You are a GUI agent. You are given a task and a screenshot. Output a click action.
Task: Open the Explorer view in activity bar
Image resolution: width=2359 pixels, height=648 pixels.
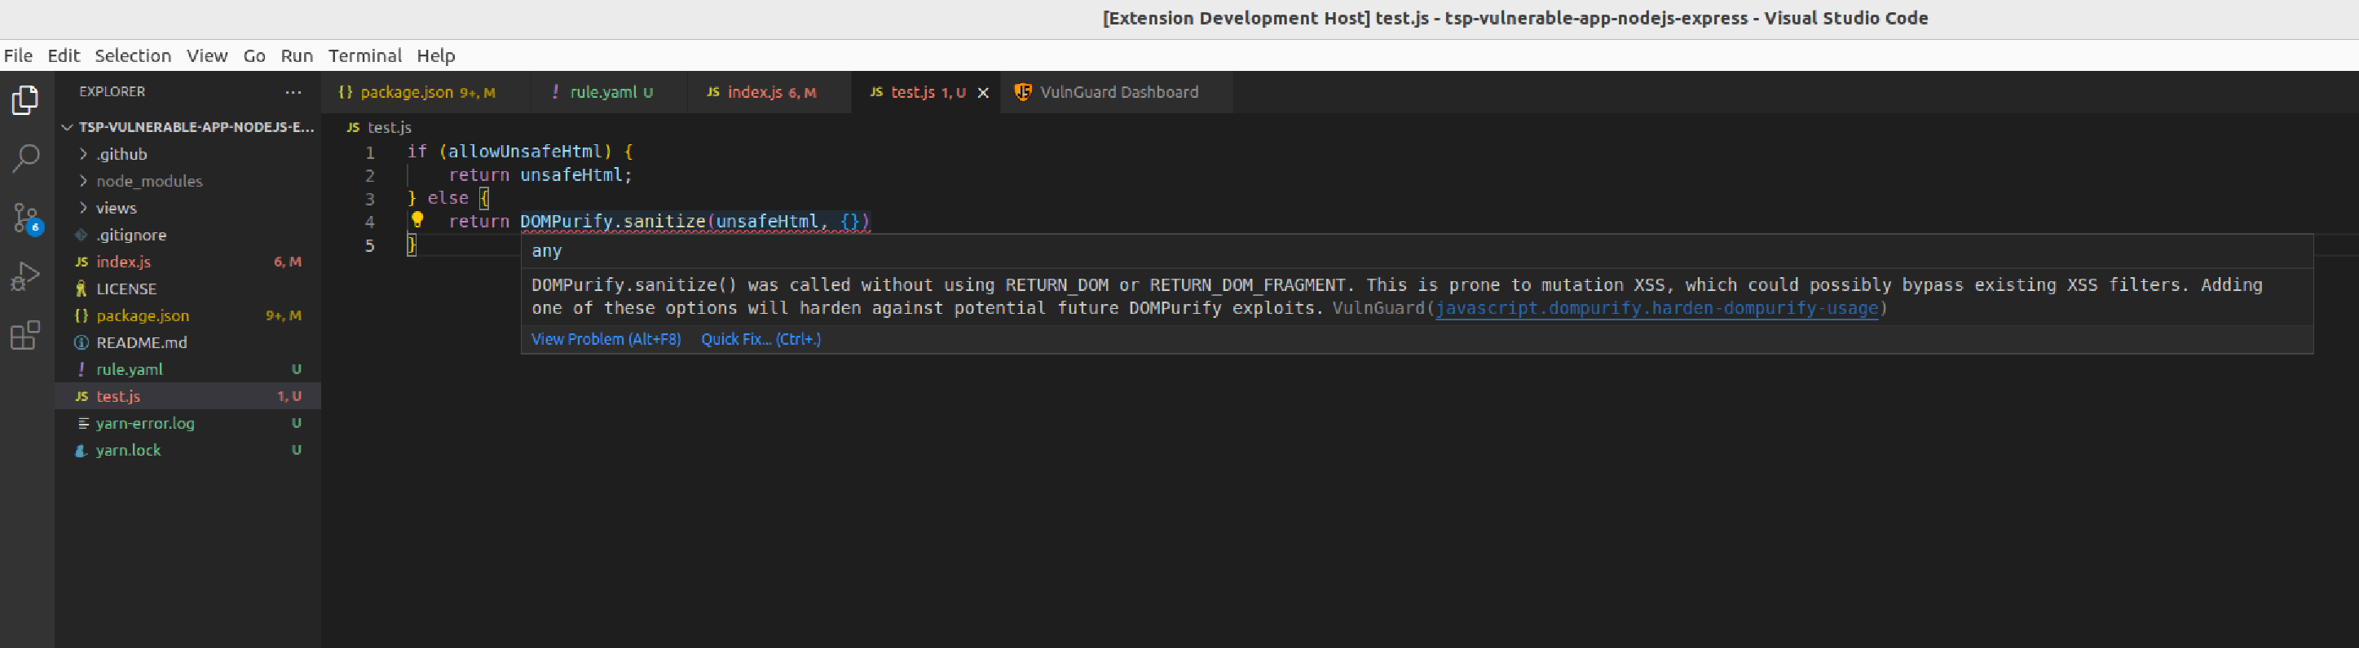point(25,99)
